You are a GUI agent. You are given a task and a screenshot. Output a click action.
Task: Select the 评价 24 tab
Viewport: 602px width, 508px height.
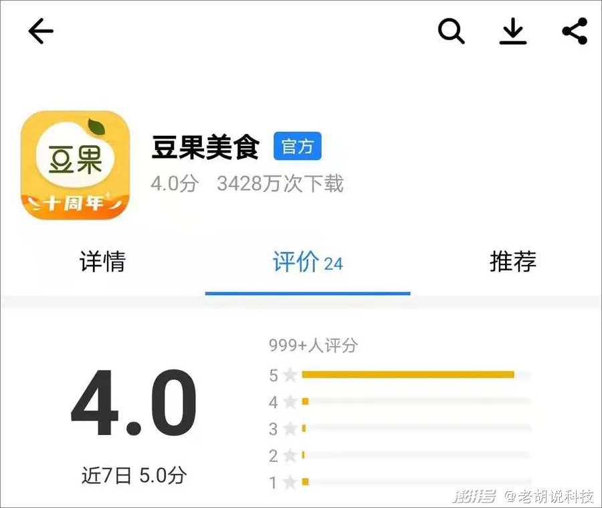308,262
